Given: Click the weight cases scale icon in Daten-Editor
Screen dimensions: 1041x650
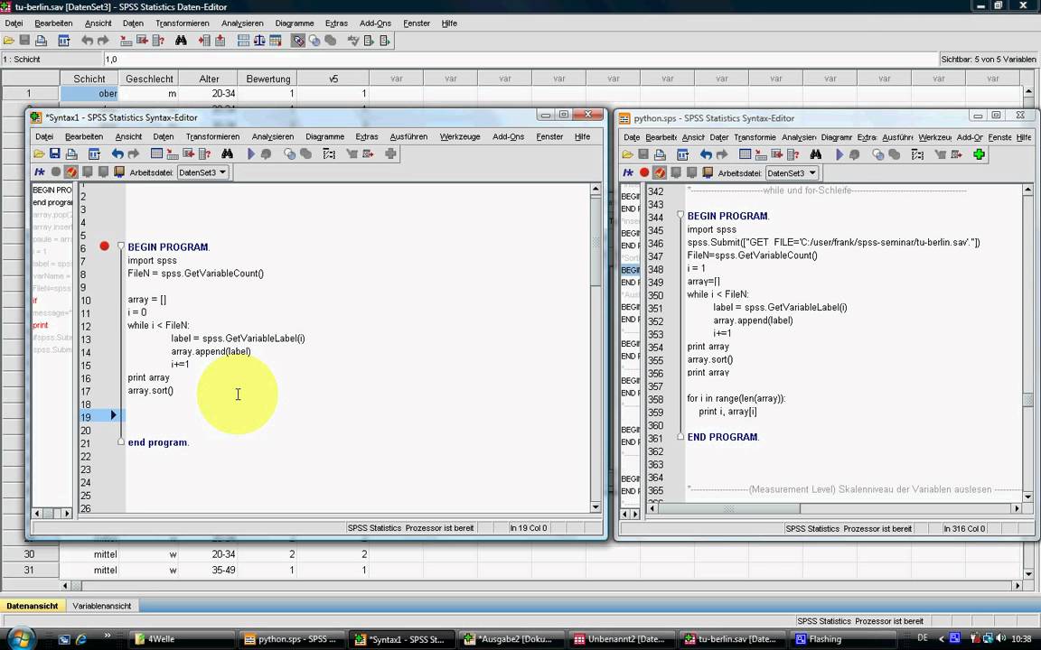Looking at the screenshot, I should point(259,42).
